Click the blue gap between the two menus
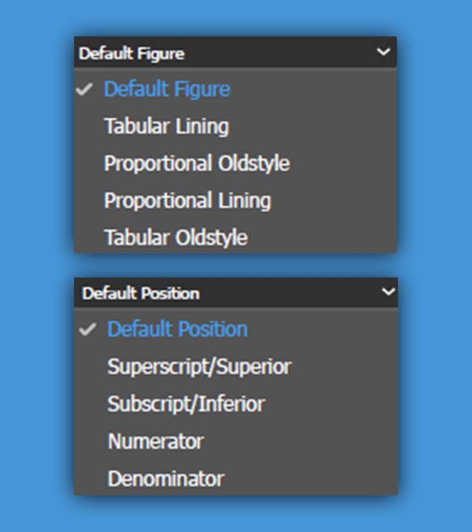Viewport: 472px width, 532px height. point(236,265)
